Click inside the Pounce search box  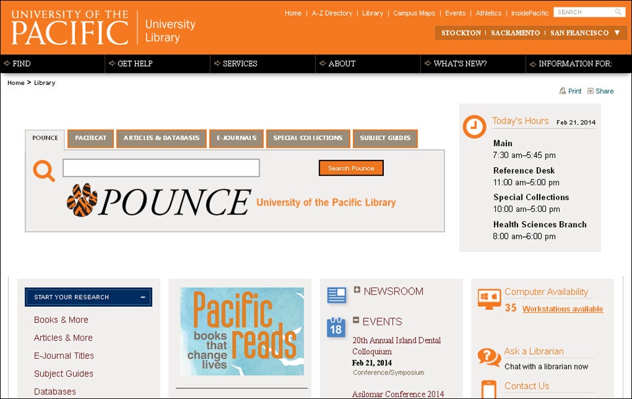pyautogui.click(x=160, y=168)
